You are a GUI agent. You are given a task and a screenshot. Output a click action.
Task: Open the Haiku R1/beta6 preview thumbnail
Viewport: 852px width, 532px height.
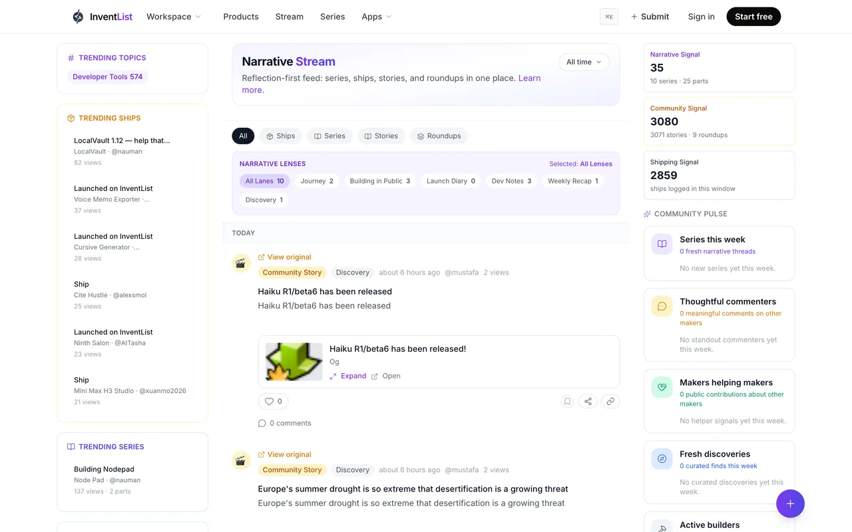(x=294, y=362)
